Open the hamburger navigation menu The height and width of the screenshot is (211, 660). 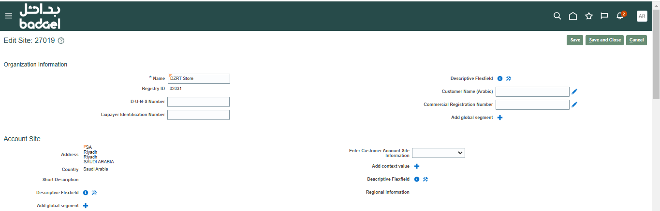[8, 16]
